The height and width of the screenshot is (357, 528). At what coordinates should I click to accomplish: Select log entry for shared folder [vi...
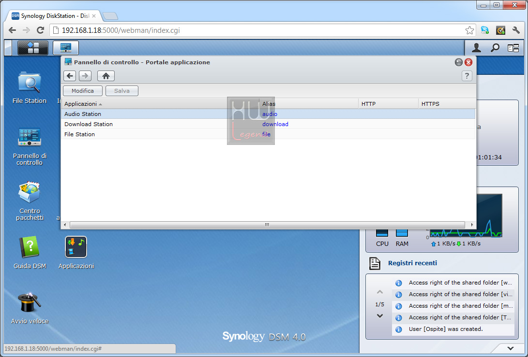tap(453, 294)
